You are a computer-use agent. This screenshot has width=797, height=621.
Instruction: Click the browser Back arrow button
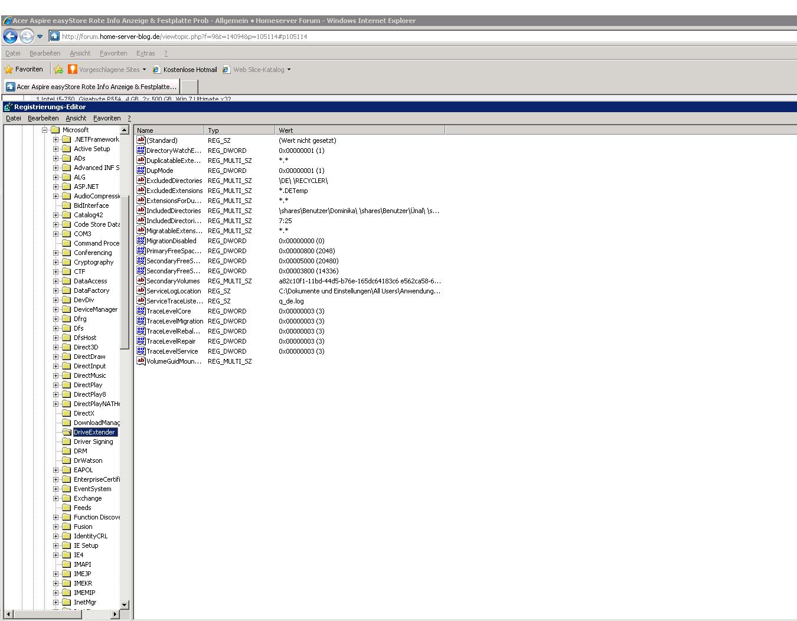(x=10, y=37)
